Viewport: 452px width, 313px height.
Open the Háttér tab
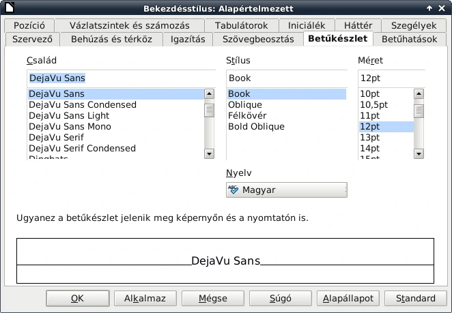pos(358,25)
